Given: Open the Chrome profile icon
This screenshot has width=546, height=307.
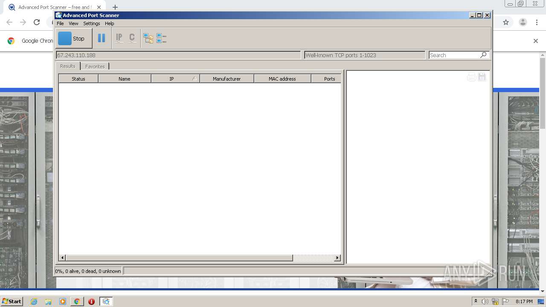Looking at the screenshot, I should click(523, 22).
